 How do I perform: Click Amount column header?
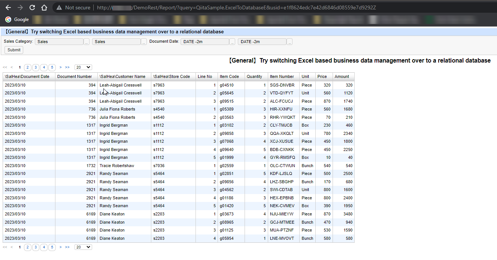click(343, 76)
